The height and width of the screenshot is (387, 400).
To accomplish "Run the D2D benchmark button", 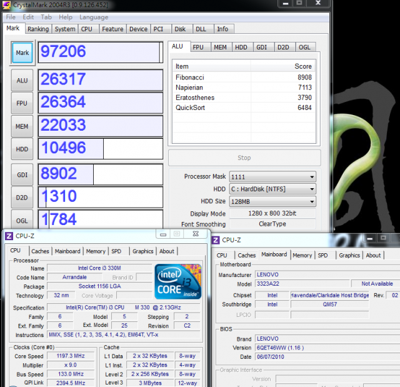I will coord(22,198).
